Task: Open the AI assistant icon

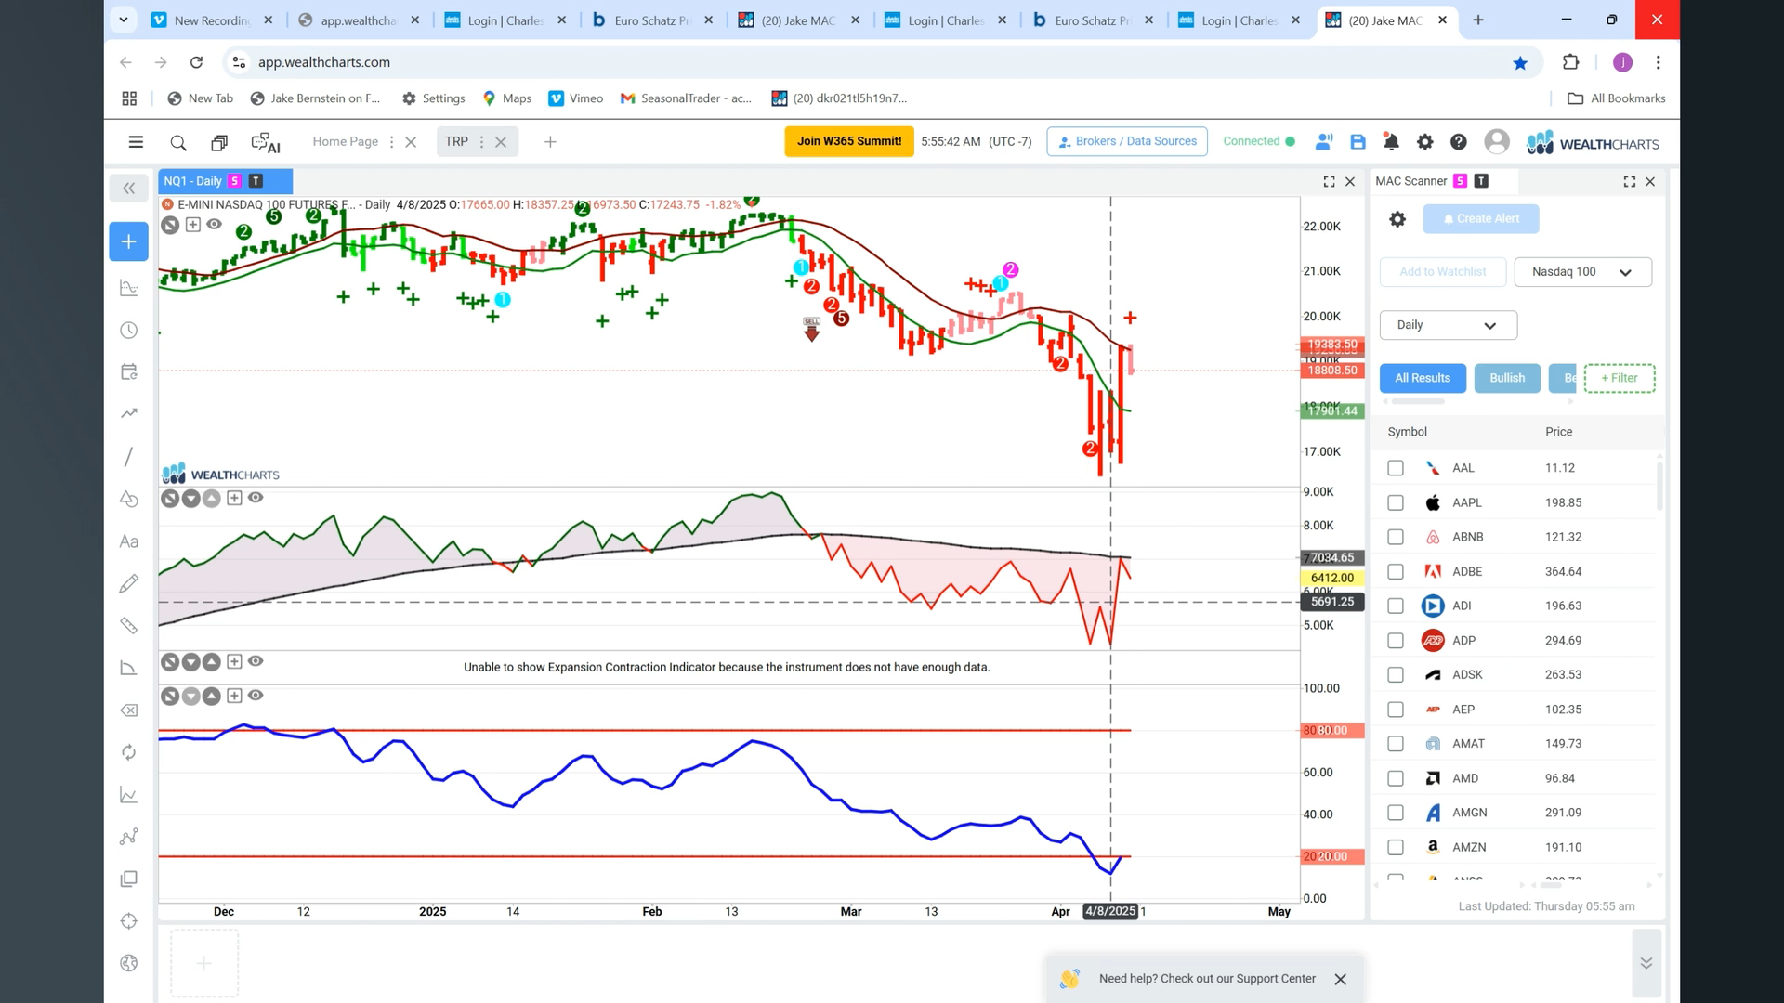Action: pyautogui.click(x=266, y=142)
